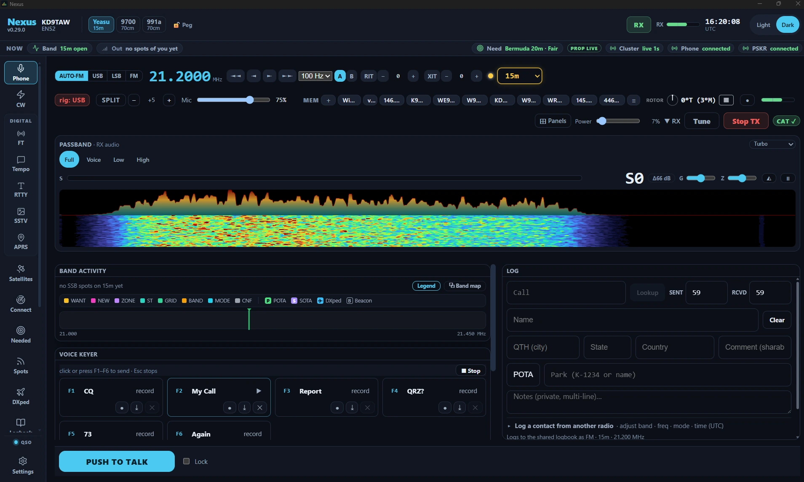
Task: Open the 100 Hz tuning step dropdown
Action: coord(315,76)
